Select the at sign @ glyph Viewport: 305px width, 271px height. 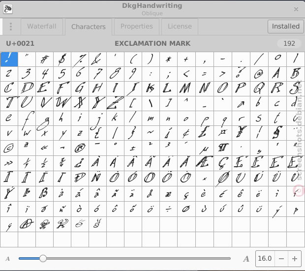pos(259,74)
